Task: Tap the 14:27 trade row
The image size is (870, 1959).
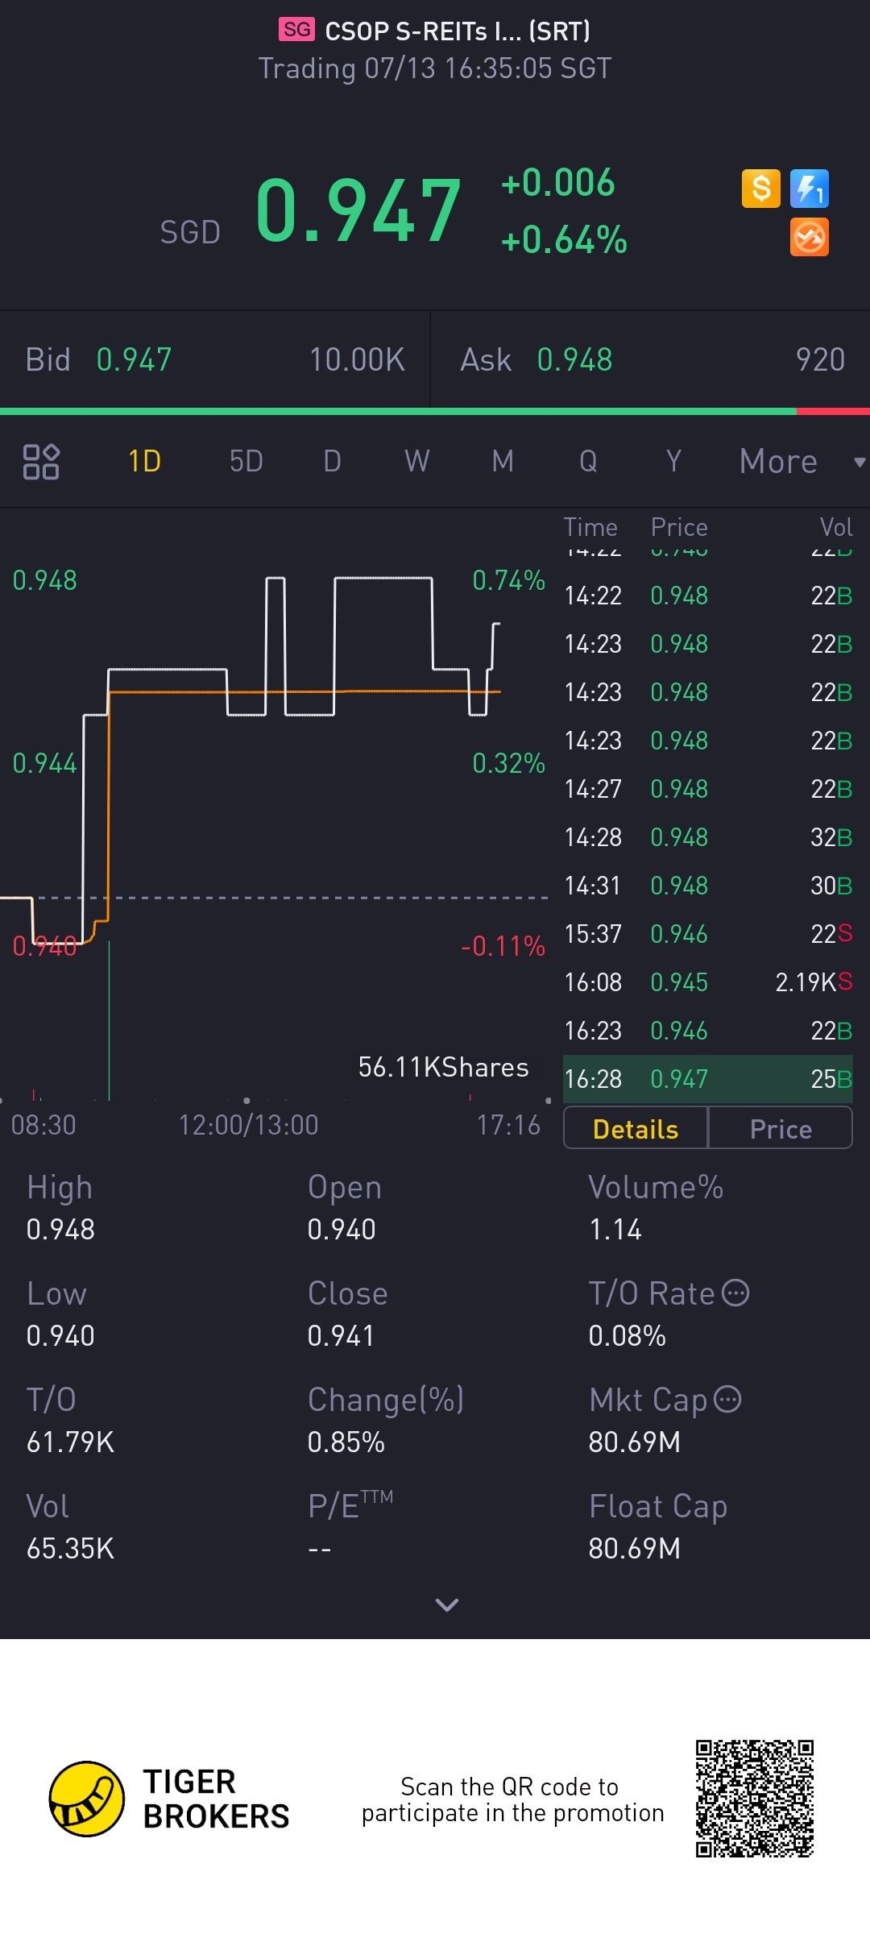Action: click(708, 789)
